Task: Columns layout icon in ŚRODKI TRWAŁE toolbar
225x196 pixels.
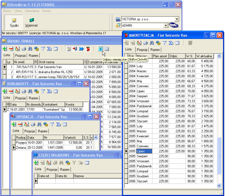Action: 56,49
